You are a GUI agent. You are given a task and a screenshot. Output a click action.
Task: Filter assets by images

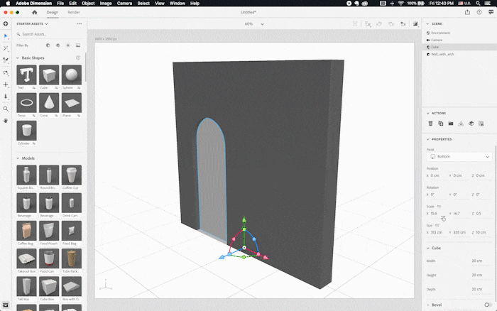pyautogui.click(x=78, y=45)
